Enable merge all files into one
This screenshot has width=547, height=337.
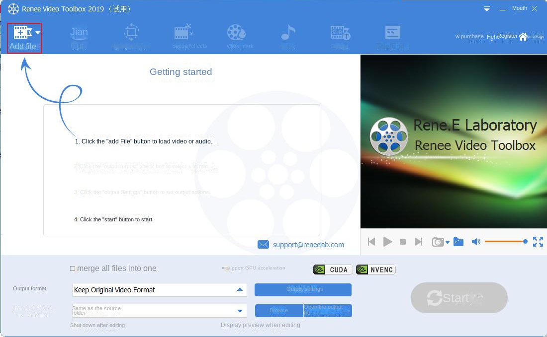point(73,269)
